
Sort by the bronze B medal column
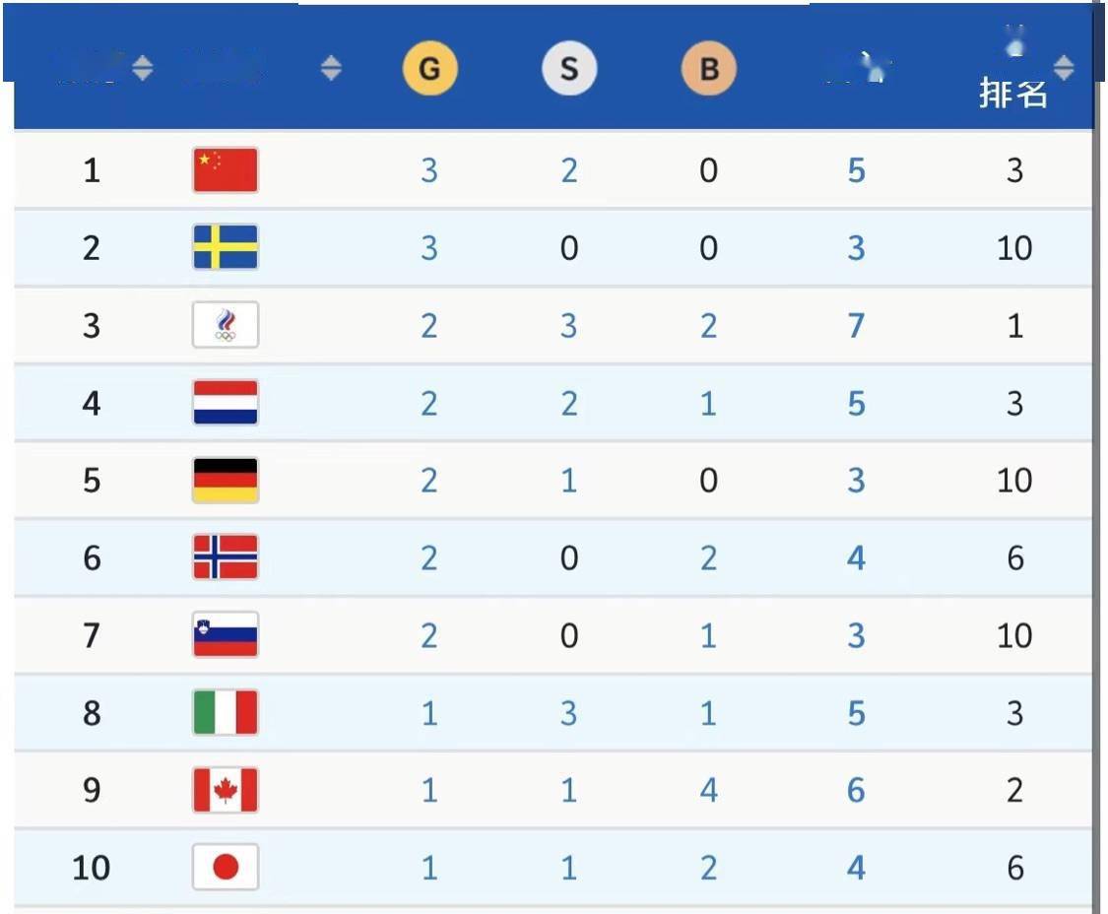(x=709, y=69)
